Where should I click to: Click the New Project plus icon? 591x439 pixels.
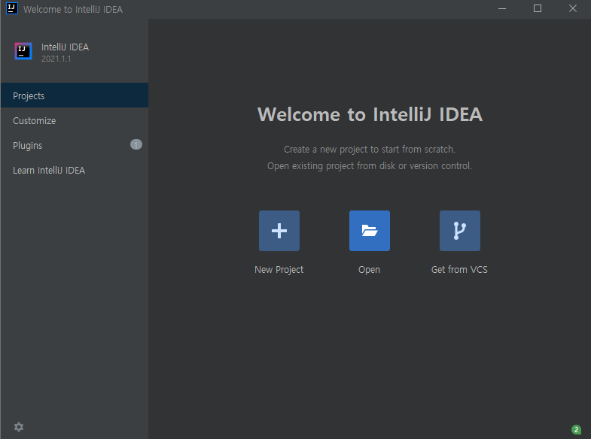click(279, 231)
